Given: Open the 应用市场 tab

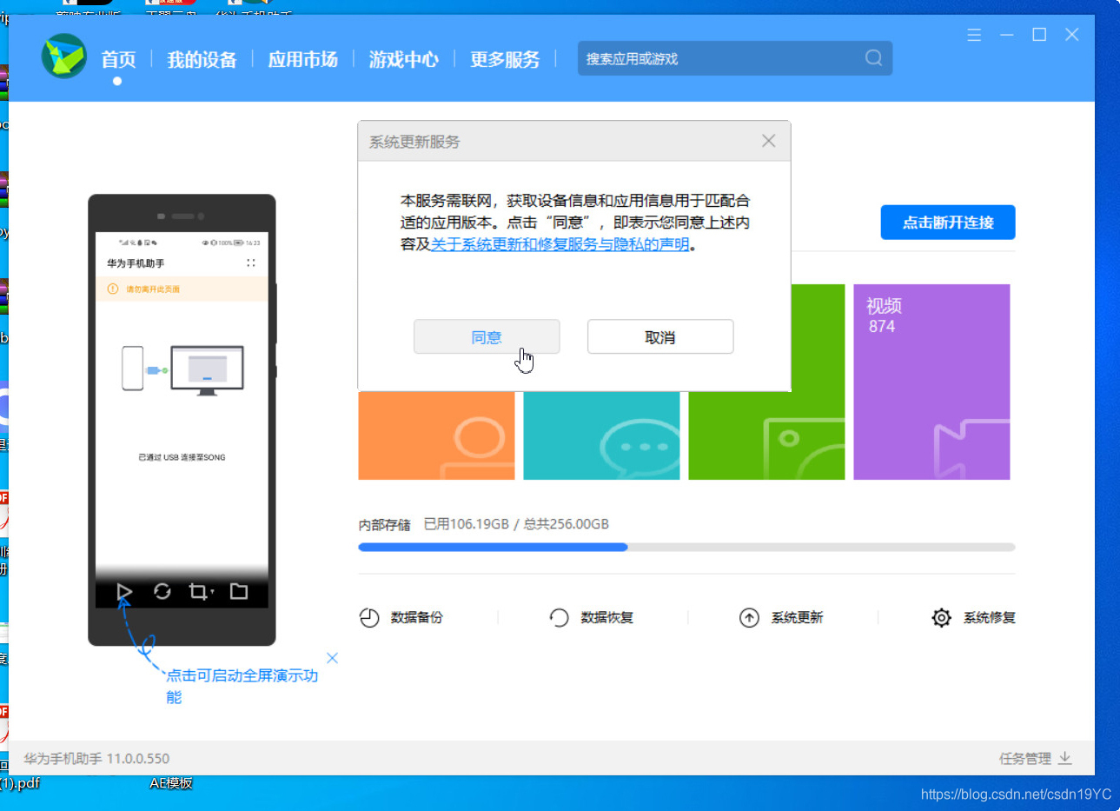Looking at the screenshot, I should coord(302,59).
